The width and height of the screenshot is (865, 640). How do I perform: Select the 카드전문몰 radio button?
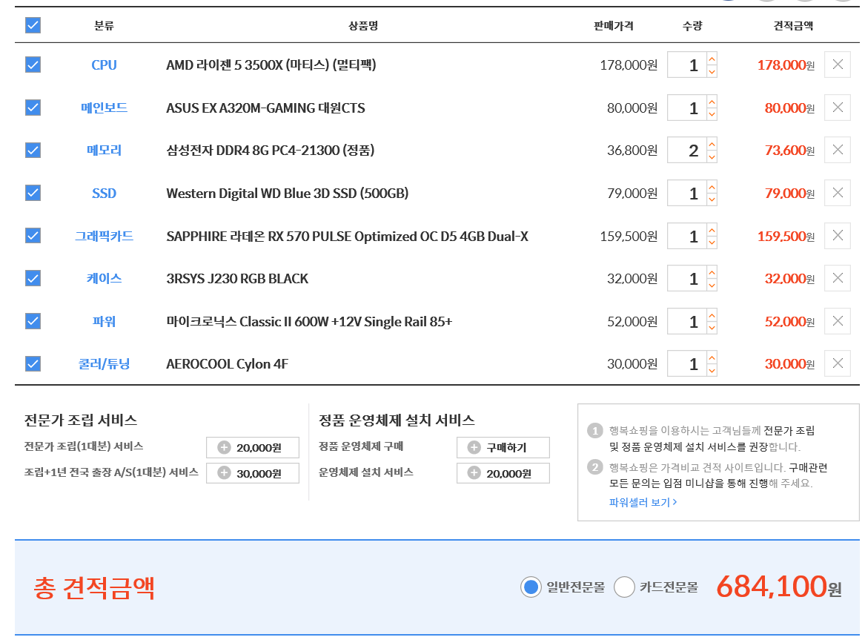click(x=625, y=587)
